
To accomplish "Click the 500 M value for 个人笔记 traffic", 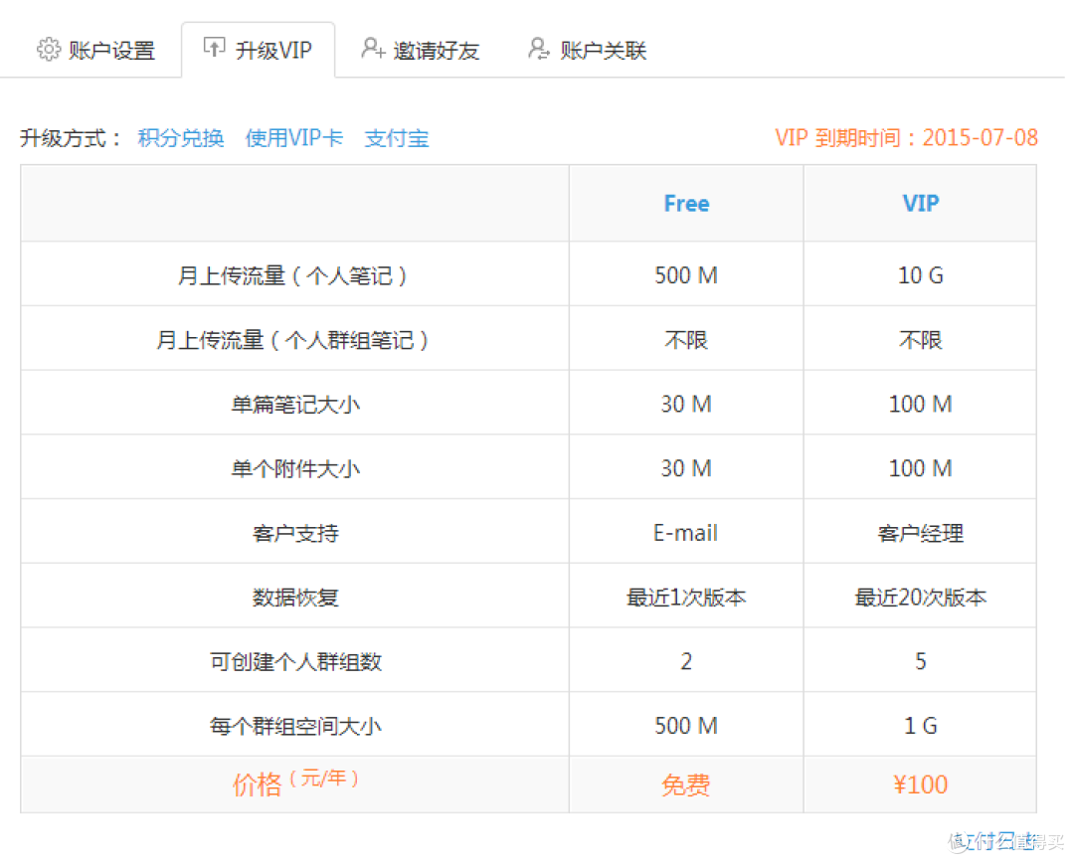I will [686, 275].
